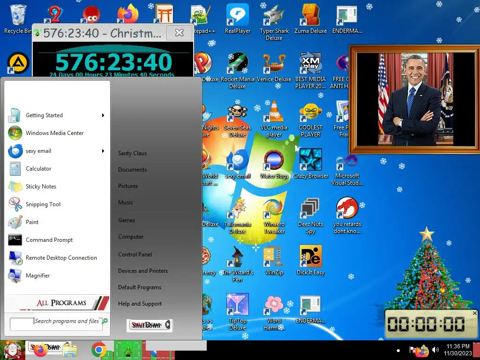
Task: Click All Programs button
Action: (x=58, y=303)
